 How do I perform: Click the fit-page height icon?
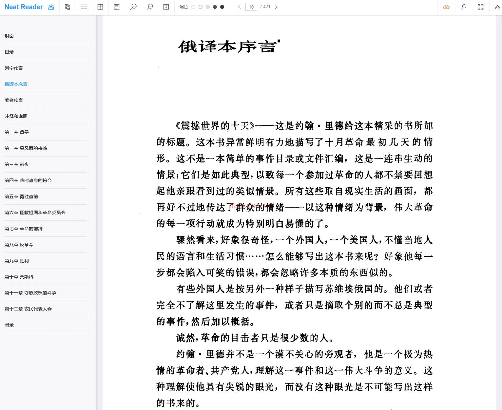click(x=166, y=7)
